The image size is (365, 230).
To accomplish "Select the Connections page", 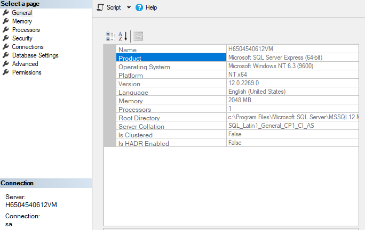I will (x=28, y=47).
